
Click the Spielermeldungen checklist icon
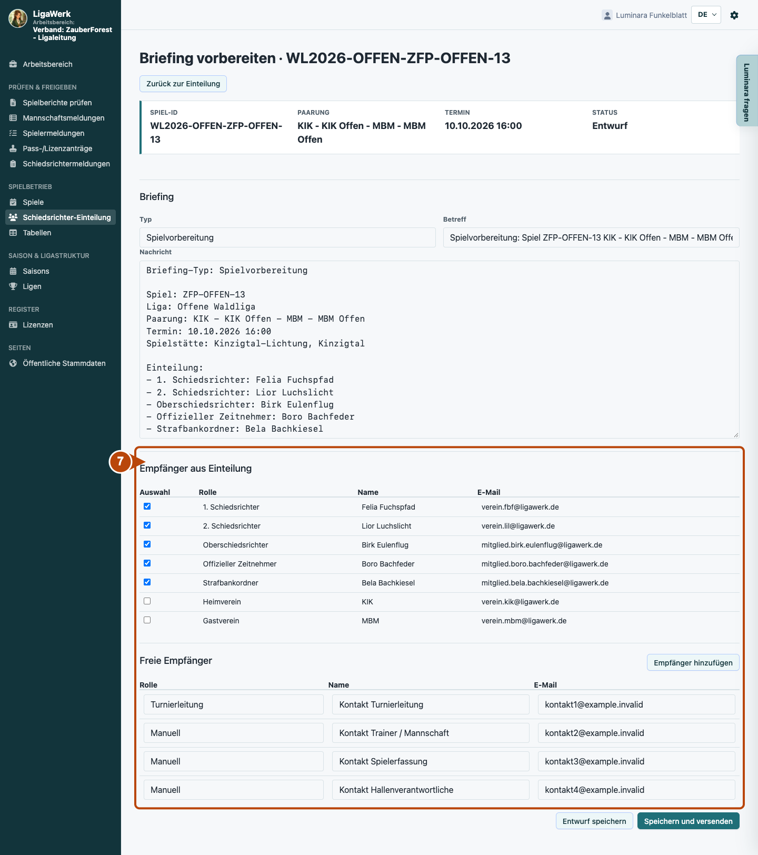coord(13,133)
